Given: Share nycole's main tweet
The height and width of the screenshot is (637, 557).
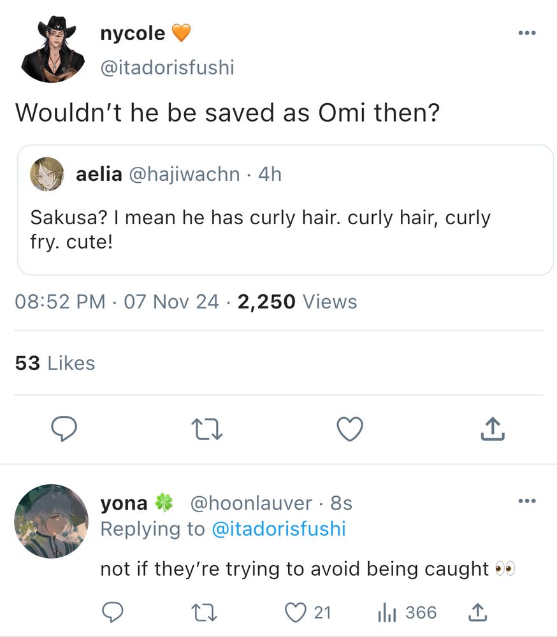Looking at the screenshot, I should 493,429.
